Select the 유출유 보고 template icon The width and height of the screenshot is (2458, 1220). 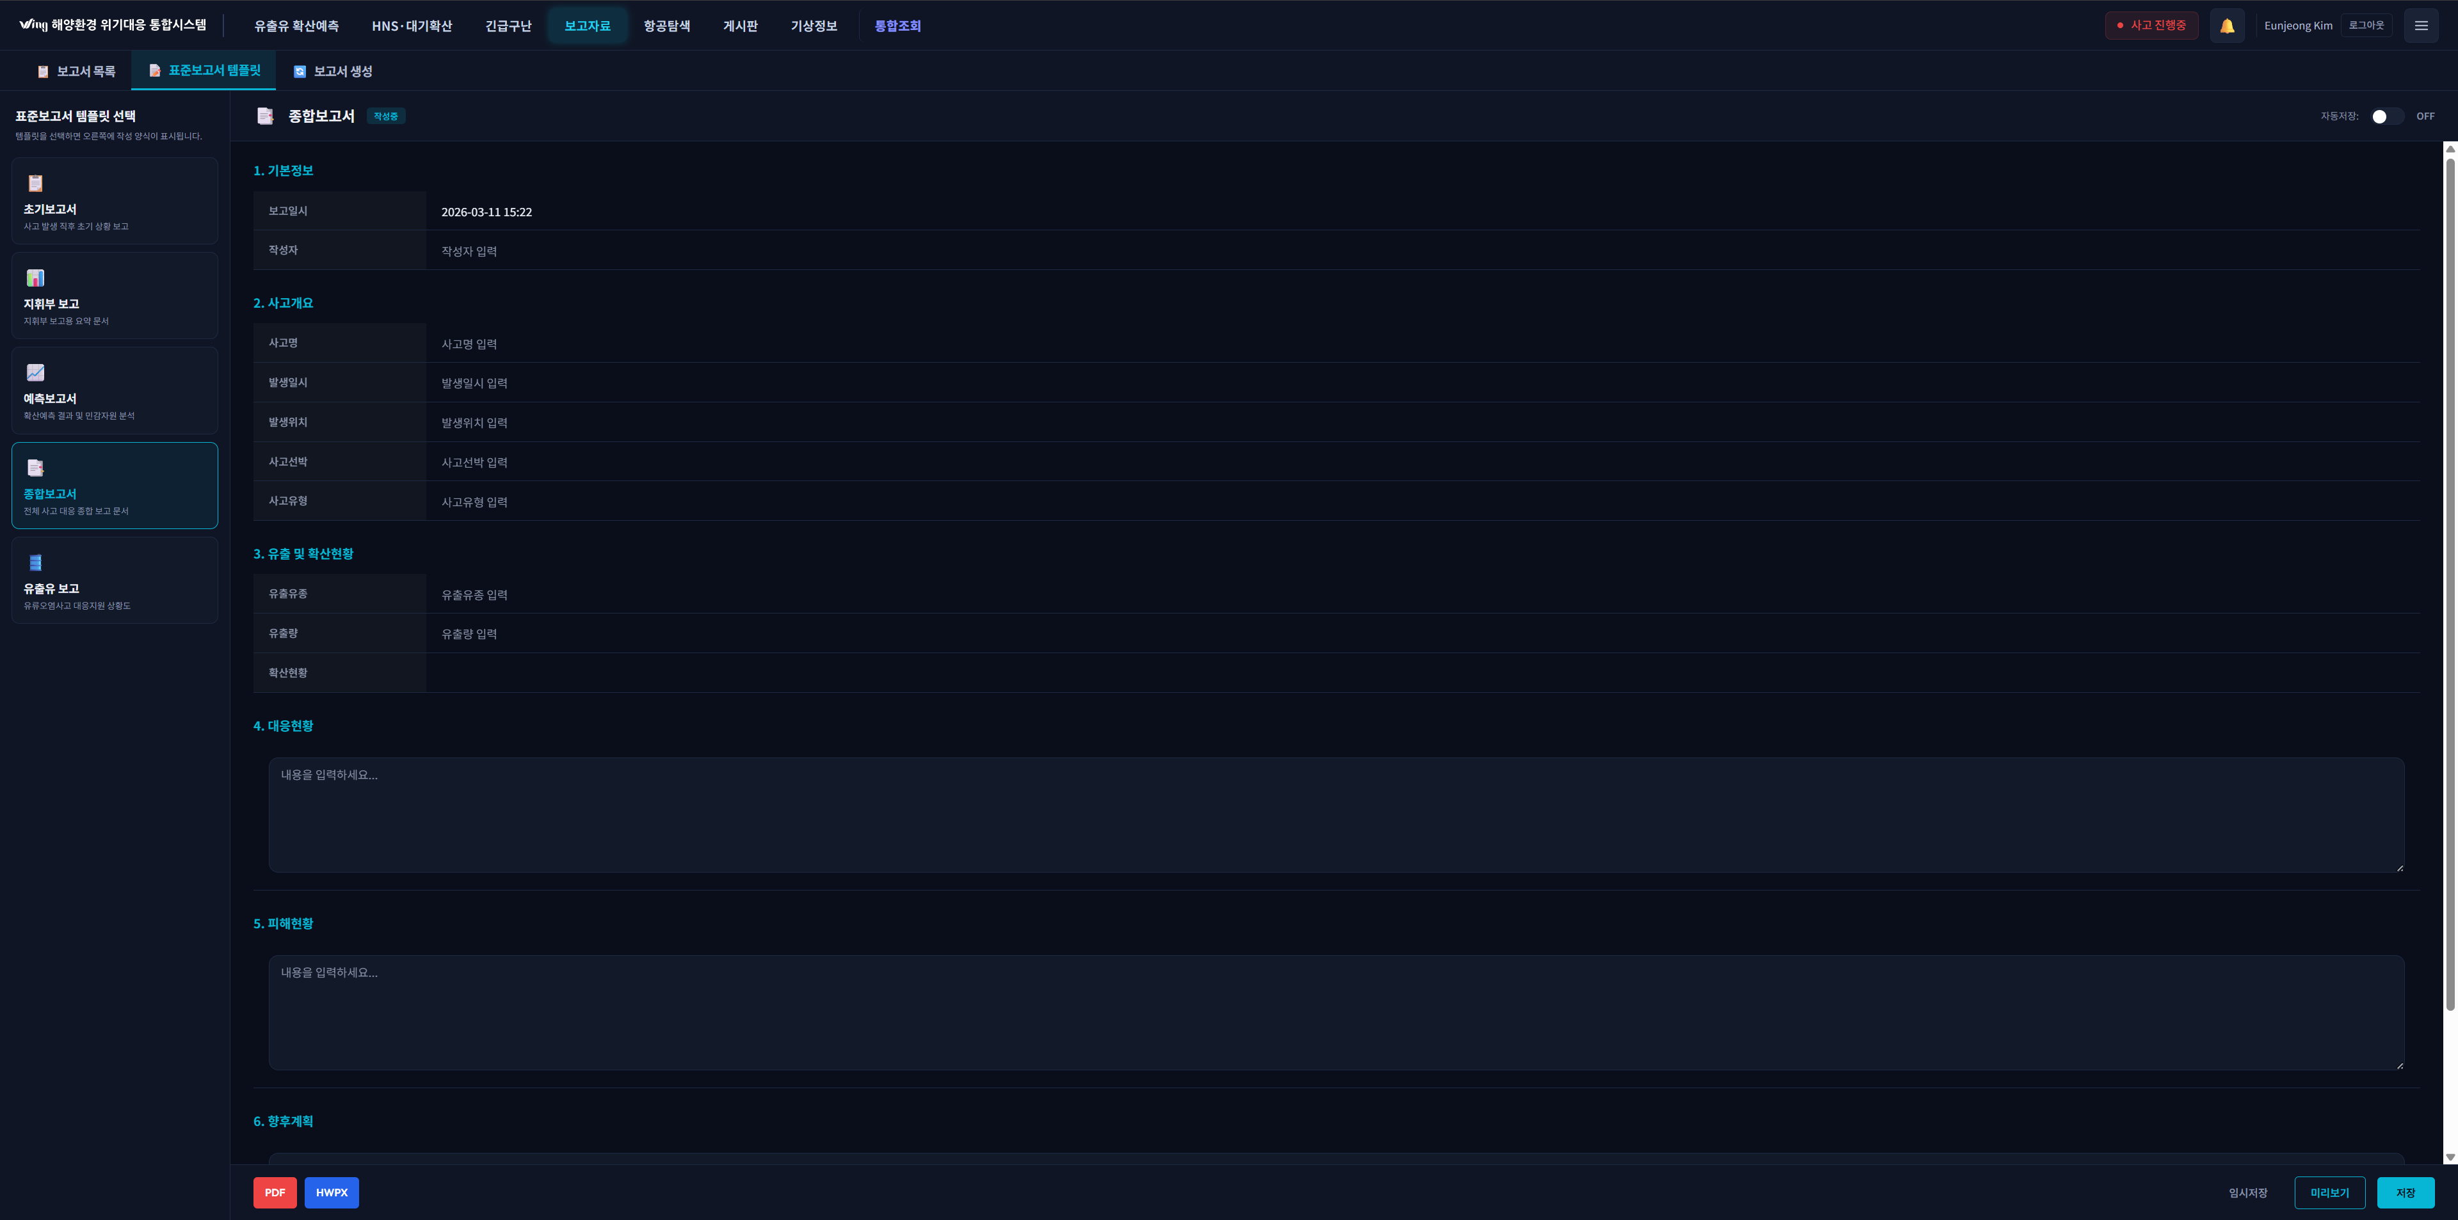click(35, 562)
